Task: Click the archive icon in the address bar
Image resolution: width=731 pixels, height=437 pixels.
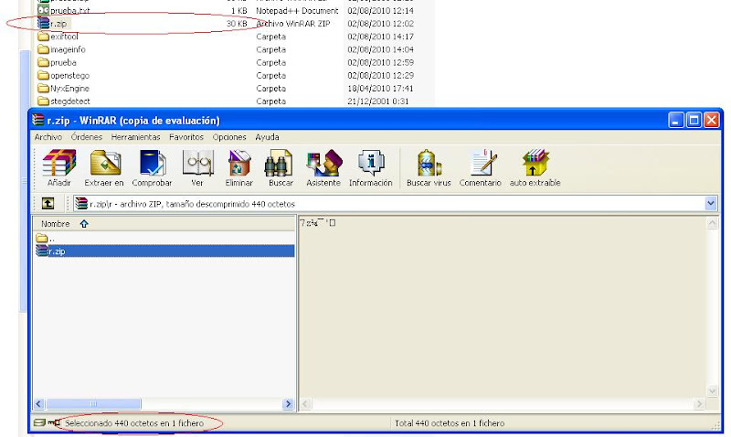Action: tap(81, 203)
